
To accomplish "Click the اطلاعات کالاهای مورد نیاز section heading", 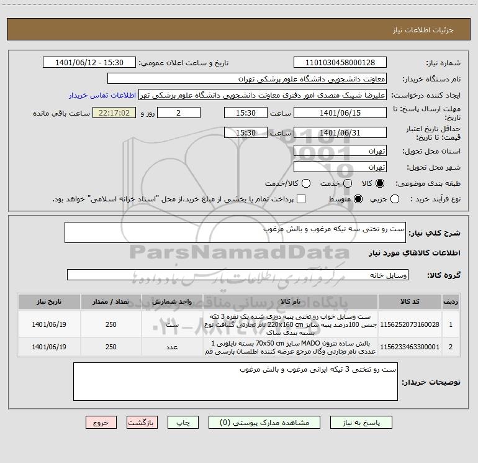I will click(x=414, y=253).
